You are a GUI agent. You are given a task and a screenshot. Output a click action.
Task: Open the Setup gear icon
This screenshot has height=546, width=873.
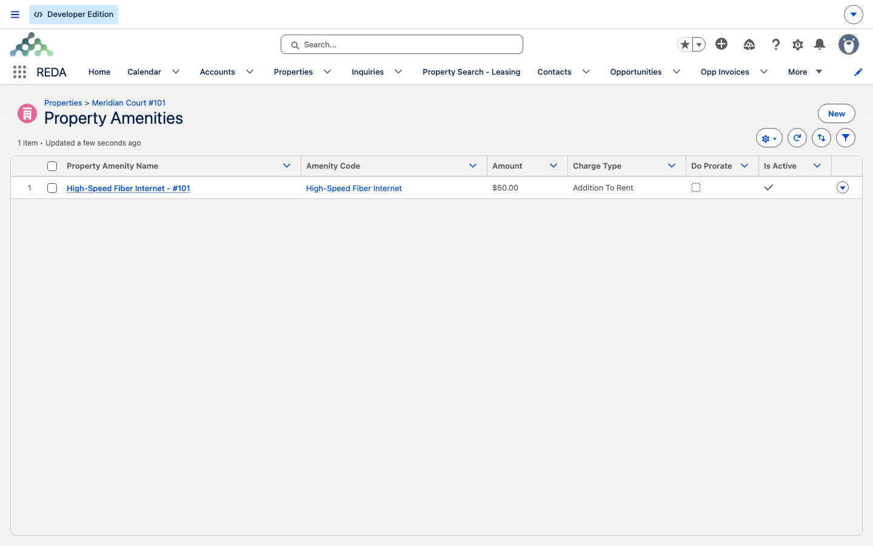pos(798,44)
